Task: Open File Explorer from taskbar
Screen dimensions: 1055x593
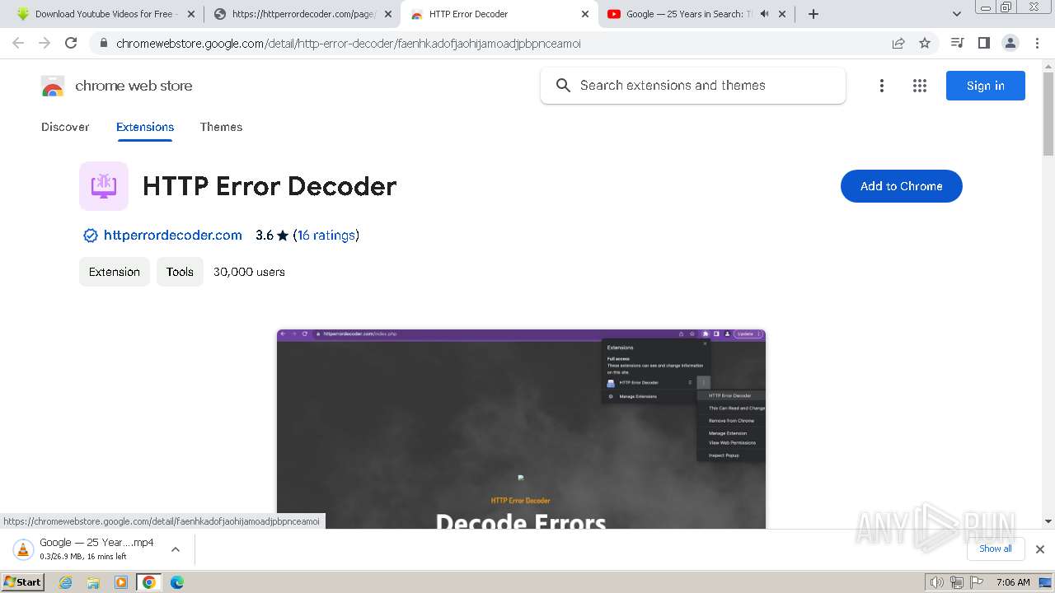Action: pyautogui.click(x=93, y=582)
